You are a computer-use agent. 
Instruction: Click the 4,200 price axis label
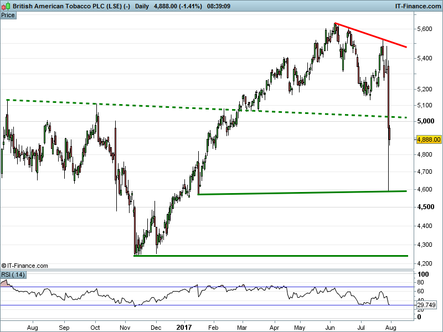[x=424, y=263]
